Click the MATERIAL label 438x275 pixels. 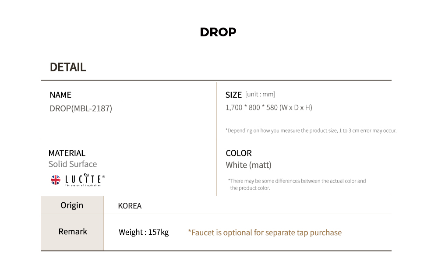67,153
